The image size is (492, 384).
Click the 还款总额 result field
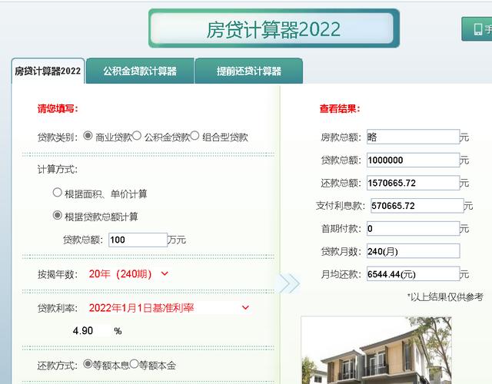point(413,183)
